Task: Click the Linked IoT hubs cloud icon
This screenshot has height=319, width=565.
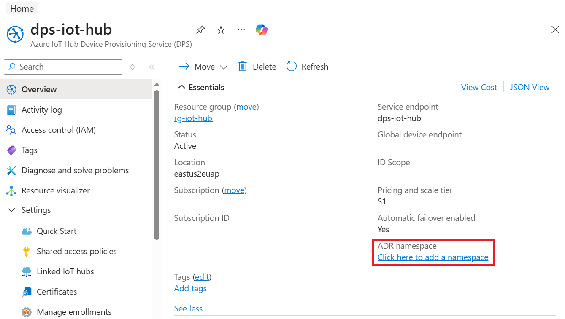Action: pos(27,271)
